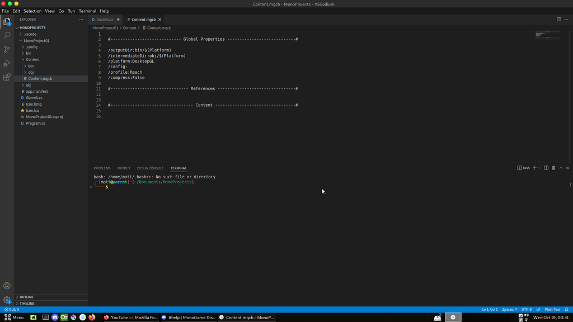The width and height of the screenshot is (573, 322).
Task: Kill the terminal with trash icon
Action: tap(553, 168)
